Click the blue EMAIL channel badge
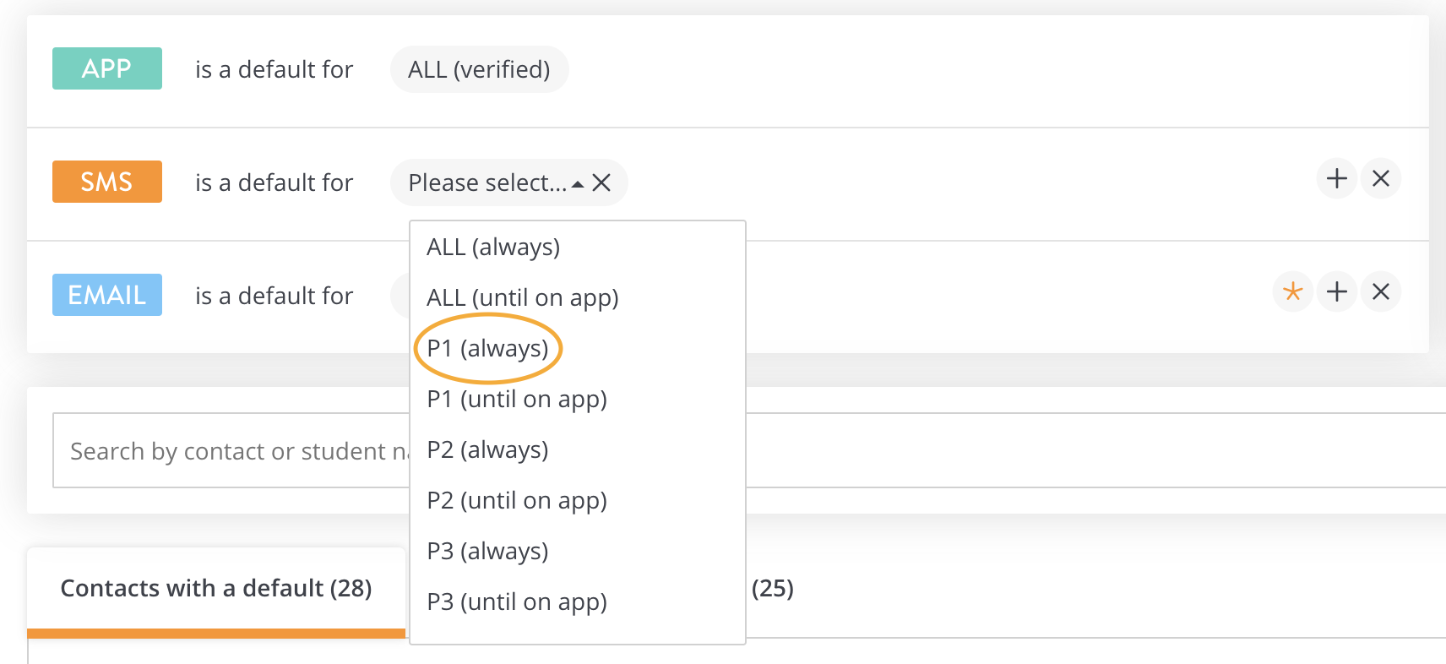This screenshot has height=664, width=1446. click(x=107, y=295)
